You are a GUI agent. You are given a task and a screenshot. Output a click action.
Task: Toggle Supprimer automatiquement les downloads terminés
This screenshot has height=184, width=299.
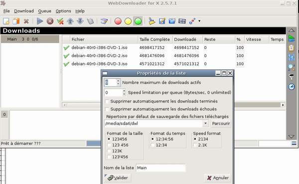pyautogui.click(x=107, y=101)
